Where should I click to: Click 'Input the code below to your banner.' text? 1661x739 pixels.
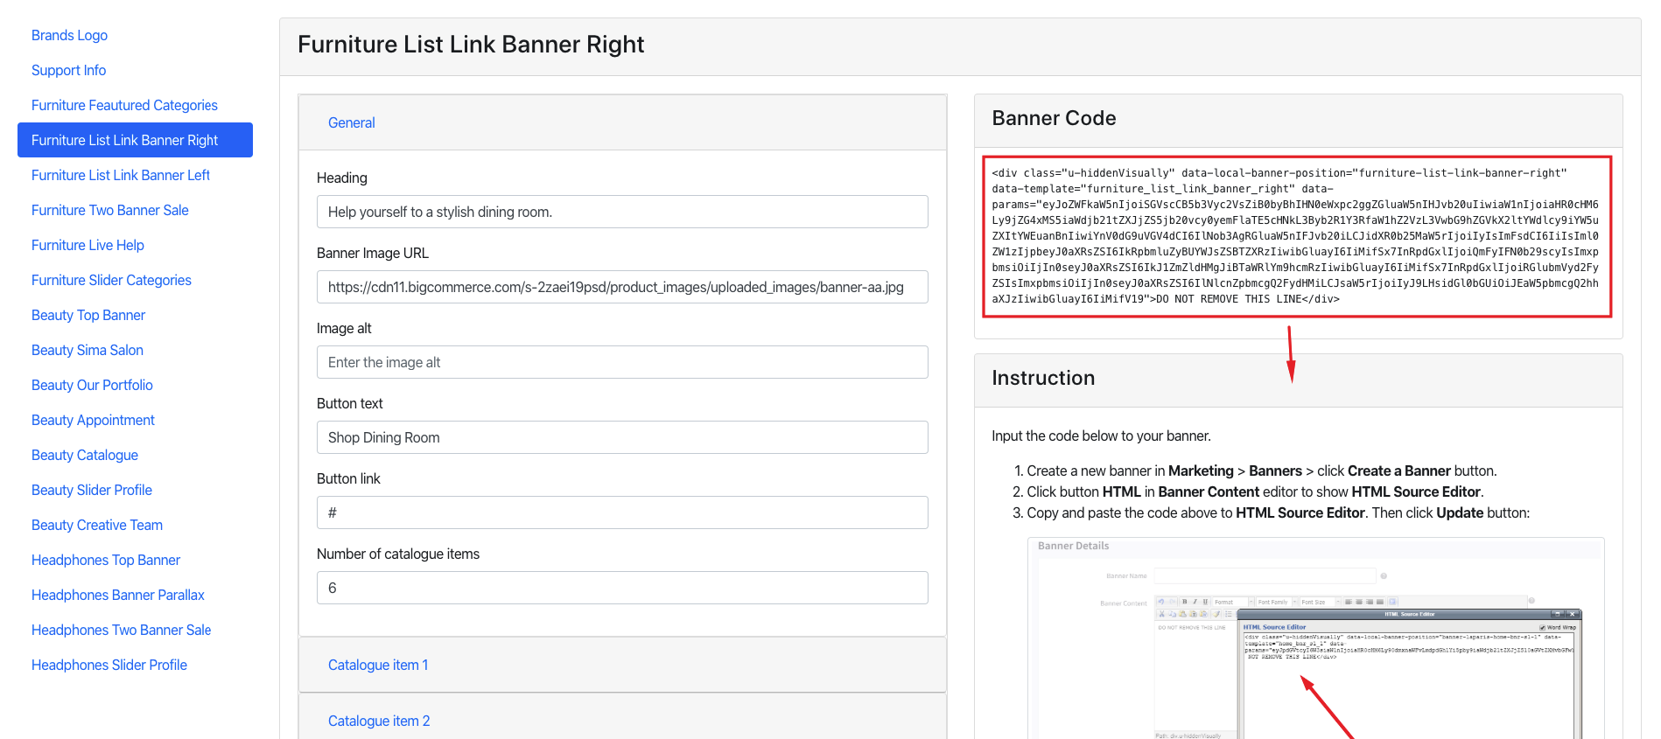point(1101,436)
